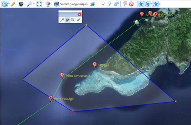Click the fit-to-screen arrows icon
The width and height of the screenshot is (191, 125).
[x=39, y=4]
